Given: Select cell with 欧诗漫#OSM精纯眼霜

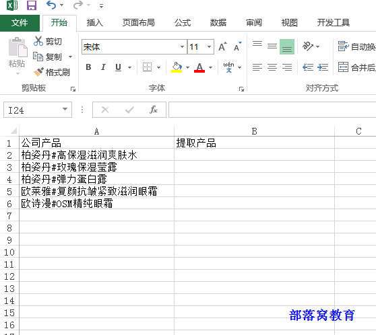Looking at the screenshot, I should [x=96, y=204].
